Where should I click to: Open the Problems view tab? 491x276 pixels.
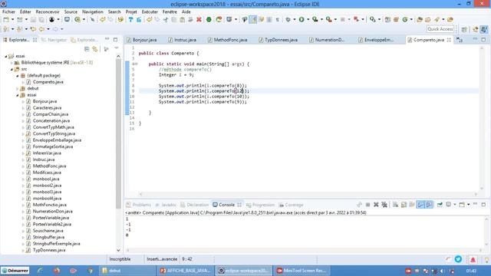coord(138,205)
